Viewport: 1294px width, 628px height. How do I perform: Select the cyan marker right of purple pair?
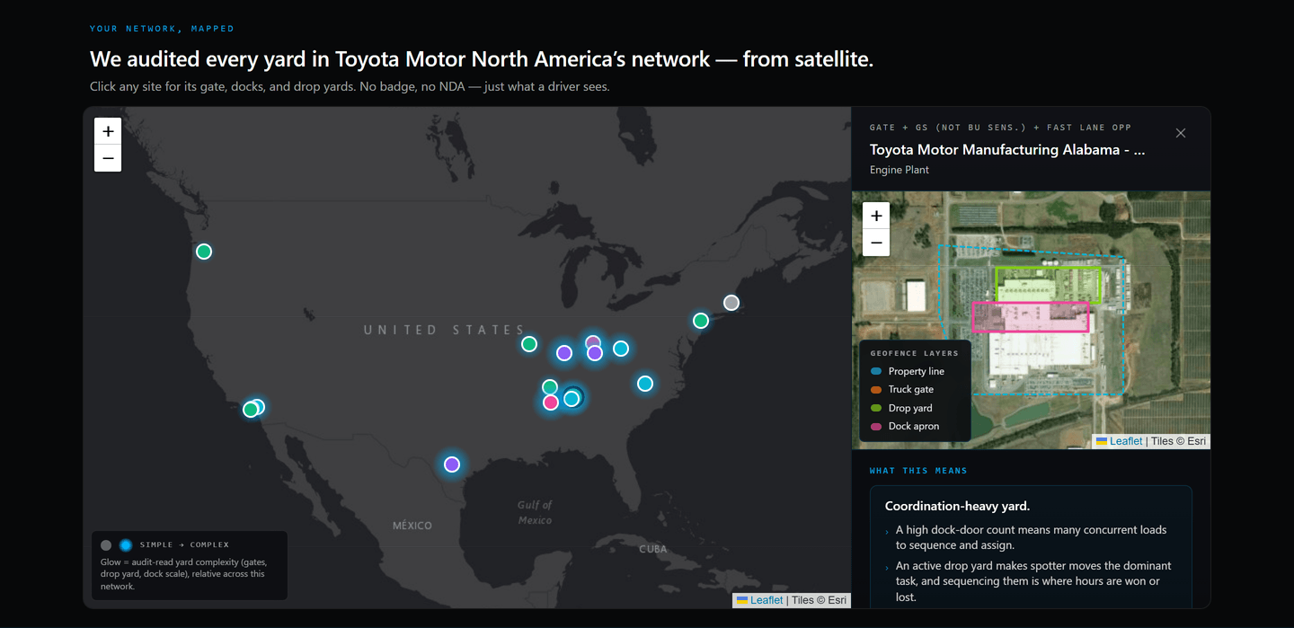coord(621,349)
